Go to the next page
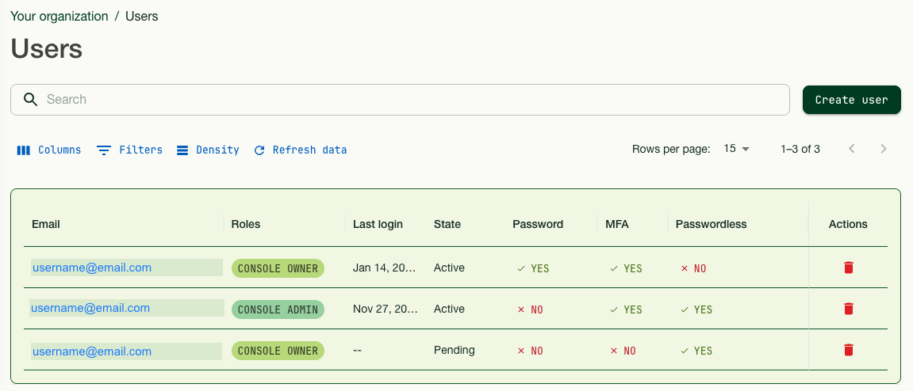913x391 pixels. click(883, 149)
